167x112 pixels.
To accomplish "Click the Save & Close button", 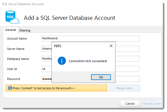I will (152, 104).
